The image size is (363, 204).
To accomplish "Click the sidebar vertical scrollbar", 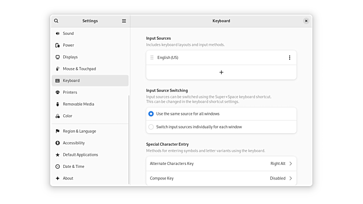I will 129,140.
